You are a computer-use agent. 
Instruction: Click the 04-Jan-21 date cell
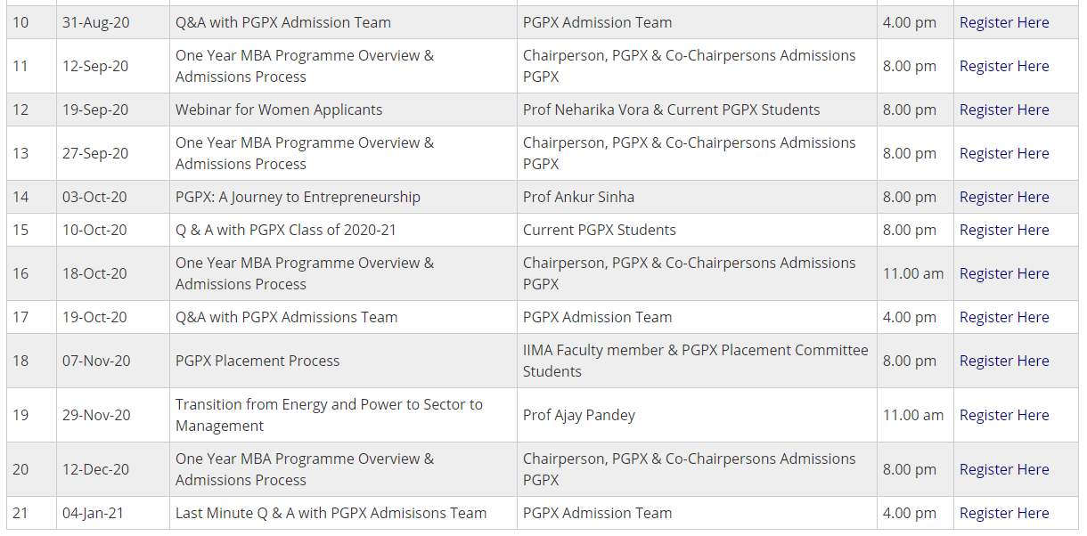pyautogui.click(x=93, y=513)
